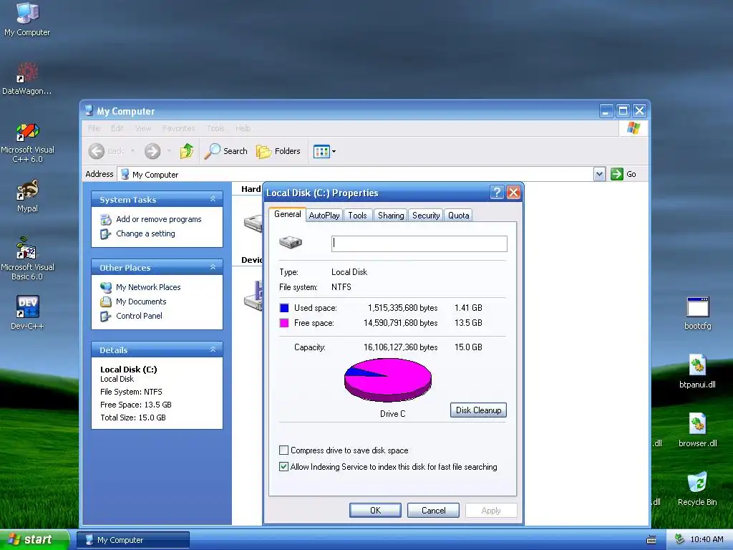Click the tray icon beside the clock

point(680,539)
